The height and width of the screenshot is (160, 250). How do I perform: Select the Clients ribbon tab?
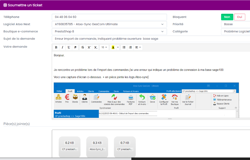click(91, 91)
